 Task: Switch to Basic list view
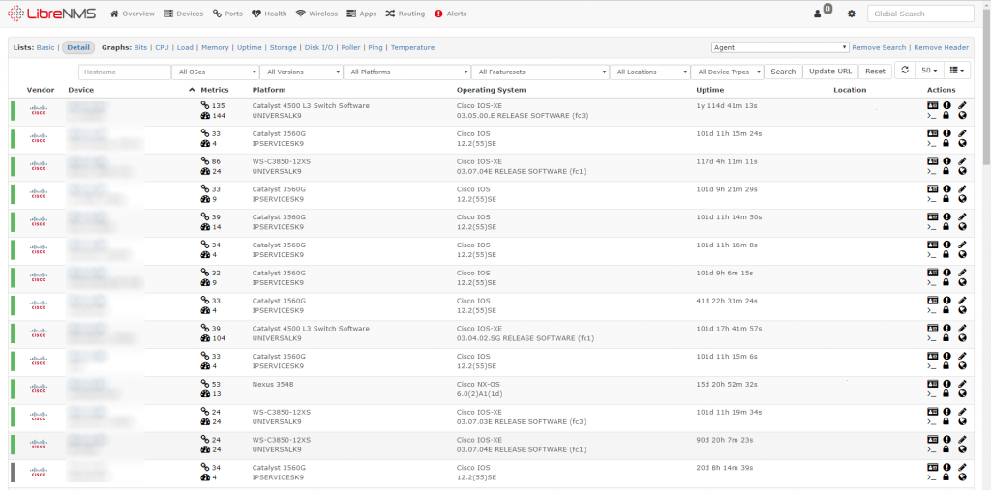(45, 47)
